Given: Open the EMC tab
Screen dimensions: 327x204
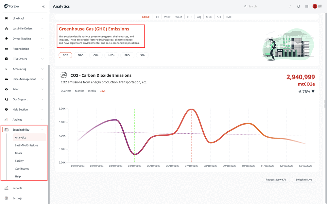Looking at the screenshot, I should click(229, 17).
